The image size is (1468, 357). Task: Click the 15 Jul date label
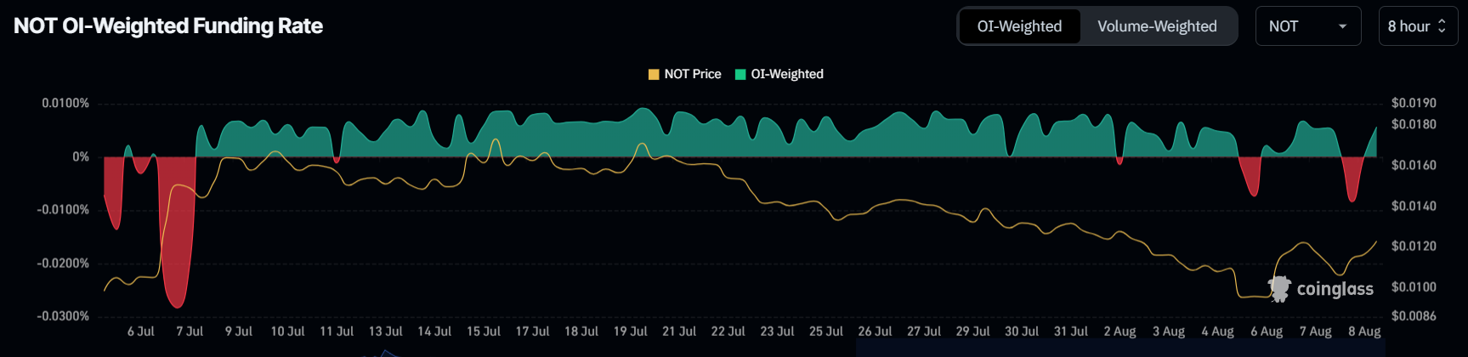tap(484, 331)
